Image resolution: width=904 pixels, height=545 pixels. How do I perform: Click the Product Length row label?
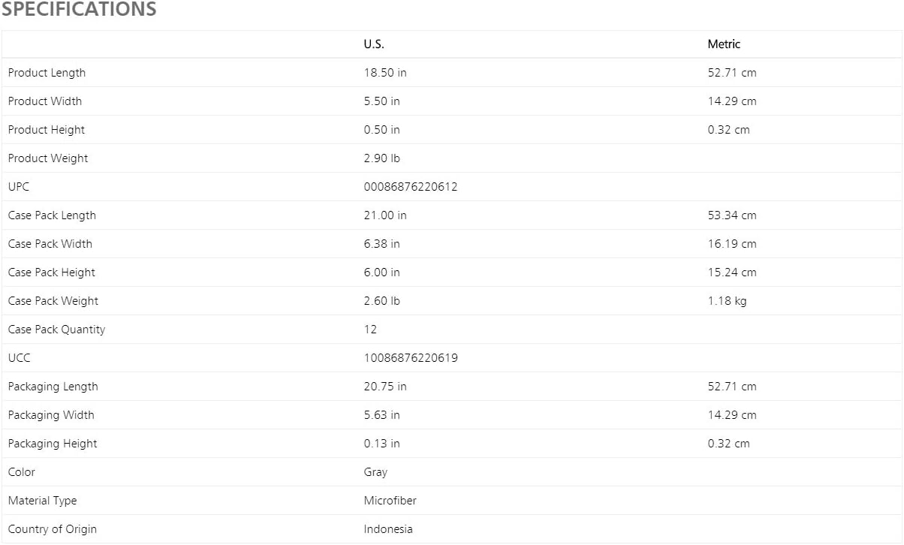coord(47,73)
